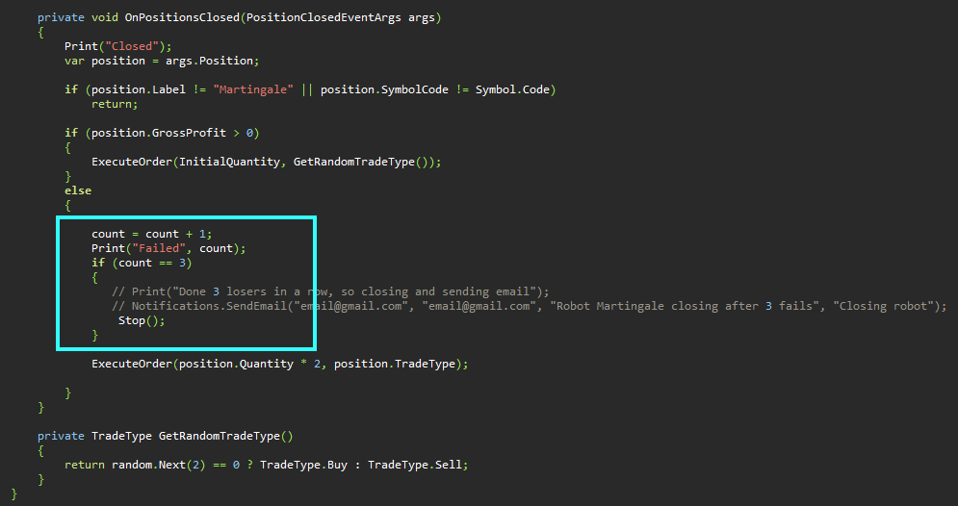This screenshot has width=958, height=506.
Task: Click the PositionClosedEventArgs parameter type
Action: [324, 17]
